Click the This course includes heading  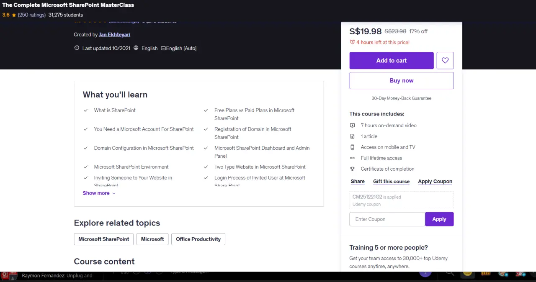pyautogui.click(x=377, y=114)
